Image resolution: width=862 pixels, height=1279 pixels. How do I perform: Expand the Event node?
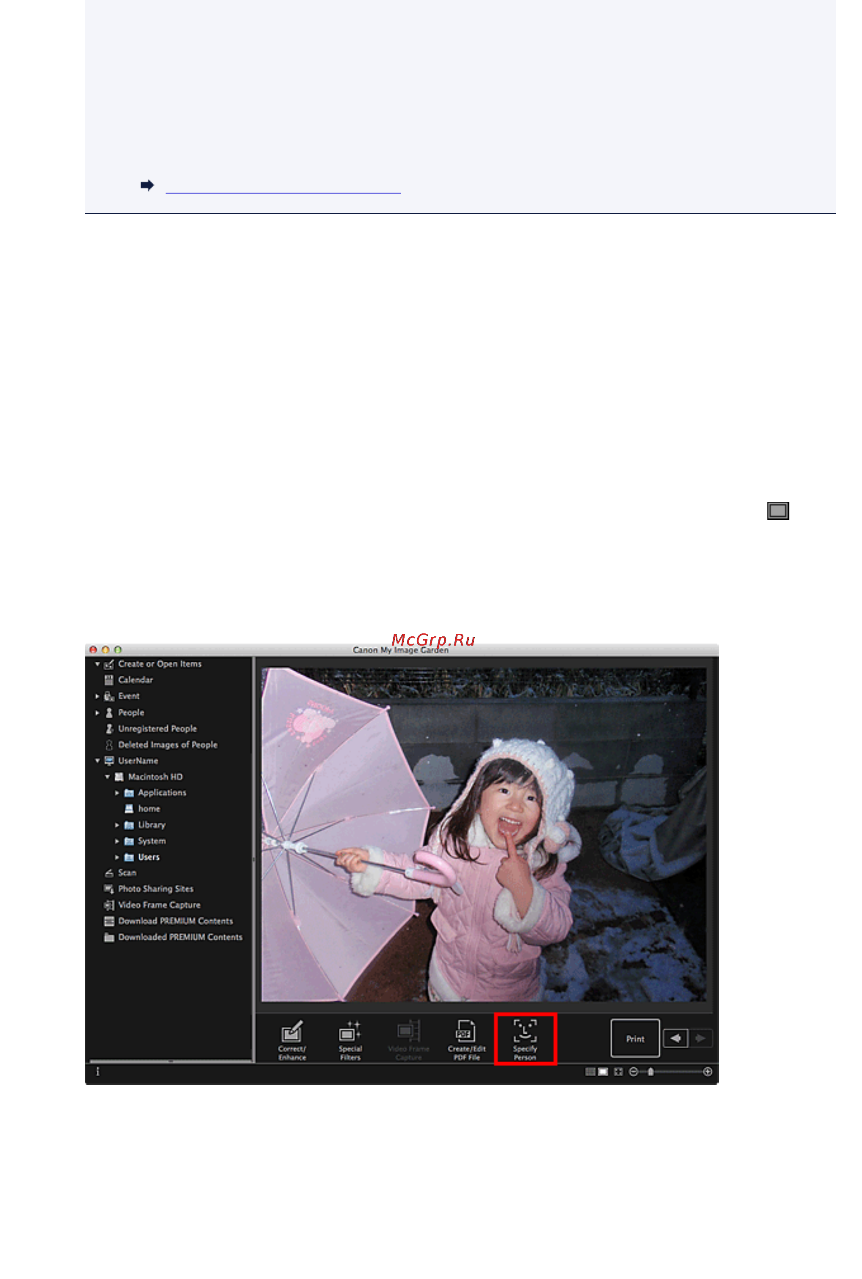(97, 696)
